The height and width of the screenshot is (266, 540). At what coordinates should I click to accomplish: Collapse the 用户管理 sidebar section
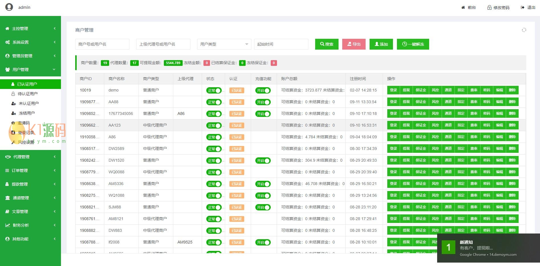pyautogui.click(x=30, y=70)
